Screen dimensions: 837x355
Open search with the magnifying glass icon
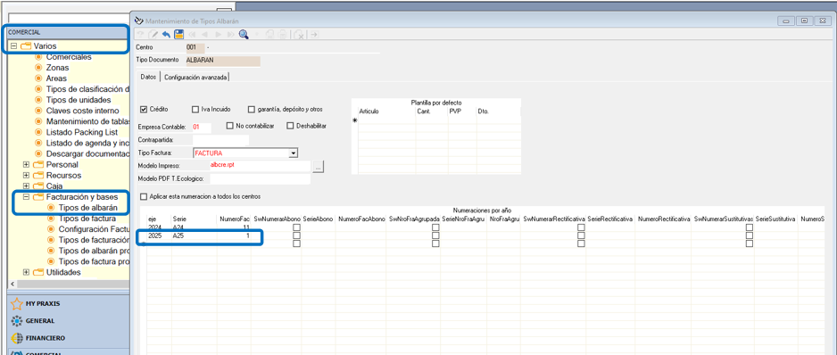click(244, 35)
